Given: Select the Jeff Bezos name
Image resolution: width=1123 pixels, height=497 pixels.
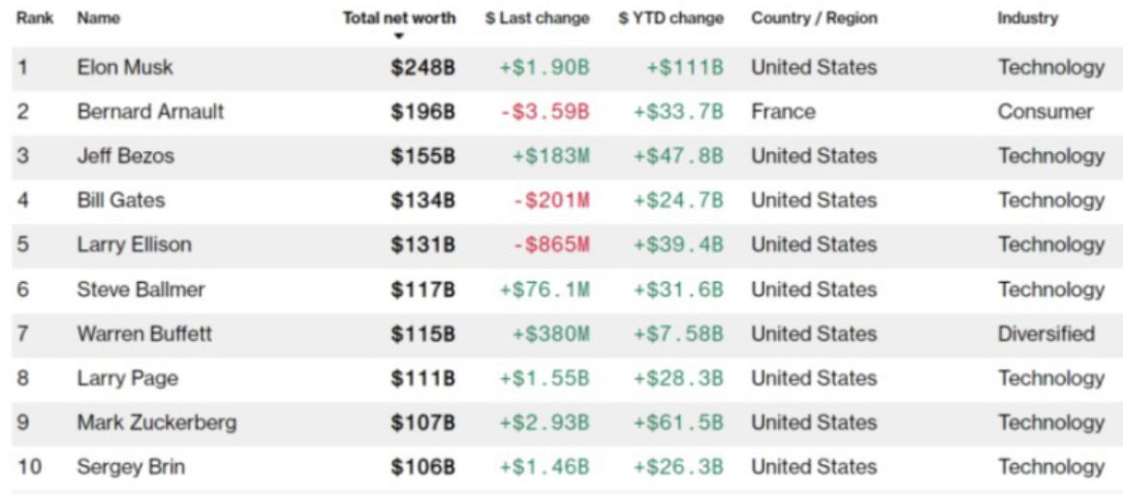Looking at the screenshot, I should point(125,156).
